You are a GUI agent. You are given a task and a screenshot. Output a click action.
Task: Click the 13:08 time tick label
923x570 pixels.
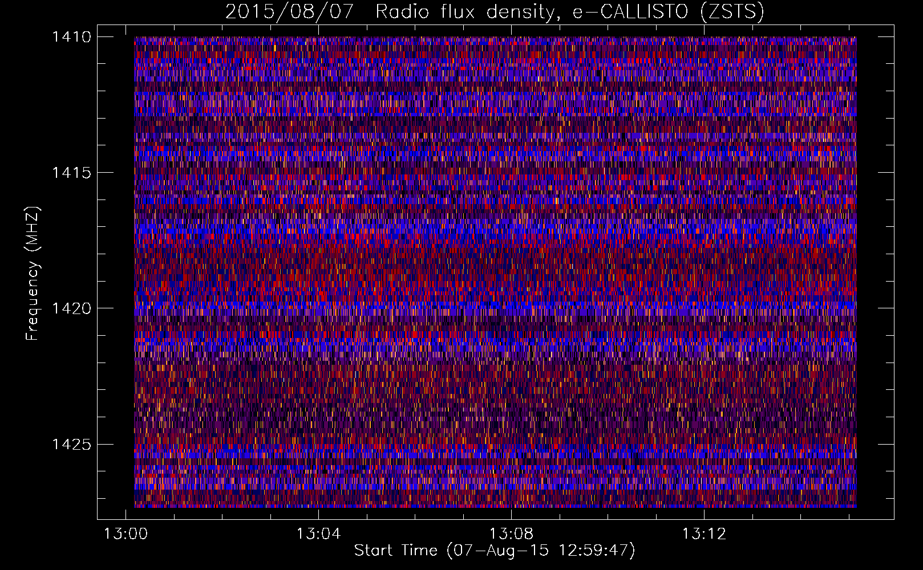[x=512, y=534]
